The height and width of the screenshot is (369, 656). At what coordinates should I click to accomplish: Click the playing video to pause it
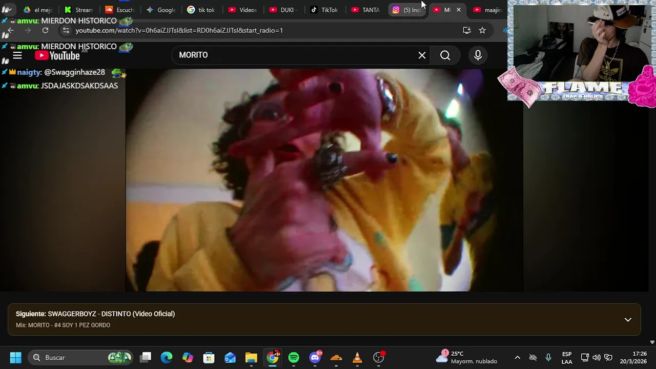pos(324,180)
